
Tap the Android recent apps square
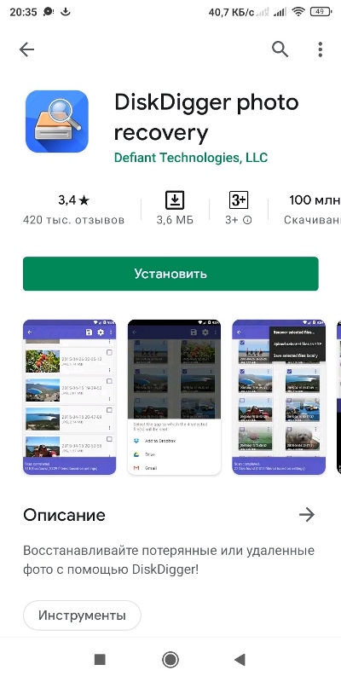pyautogui.click(x=100, y=660)
